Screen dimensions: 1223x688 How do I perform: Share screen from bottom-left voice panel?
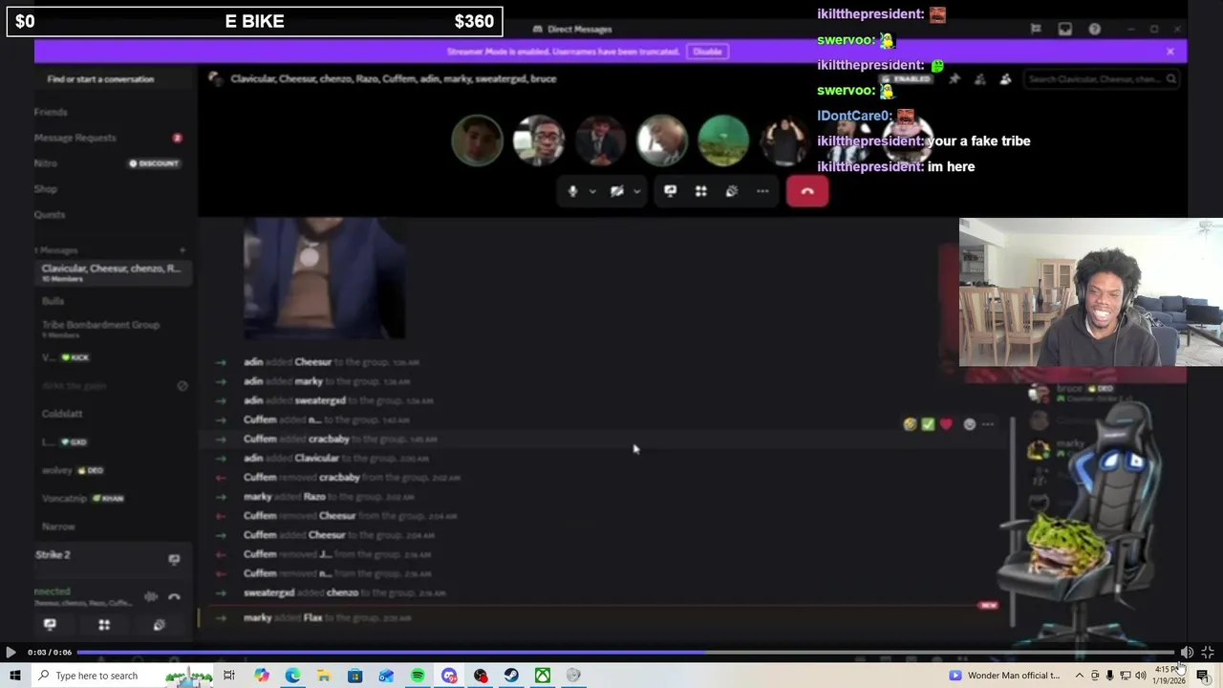point(50,625)
